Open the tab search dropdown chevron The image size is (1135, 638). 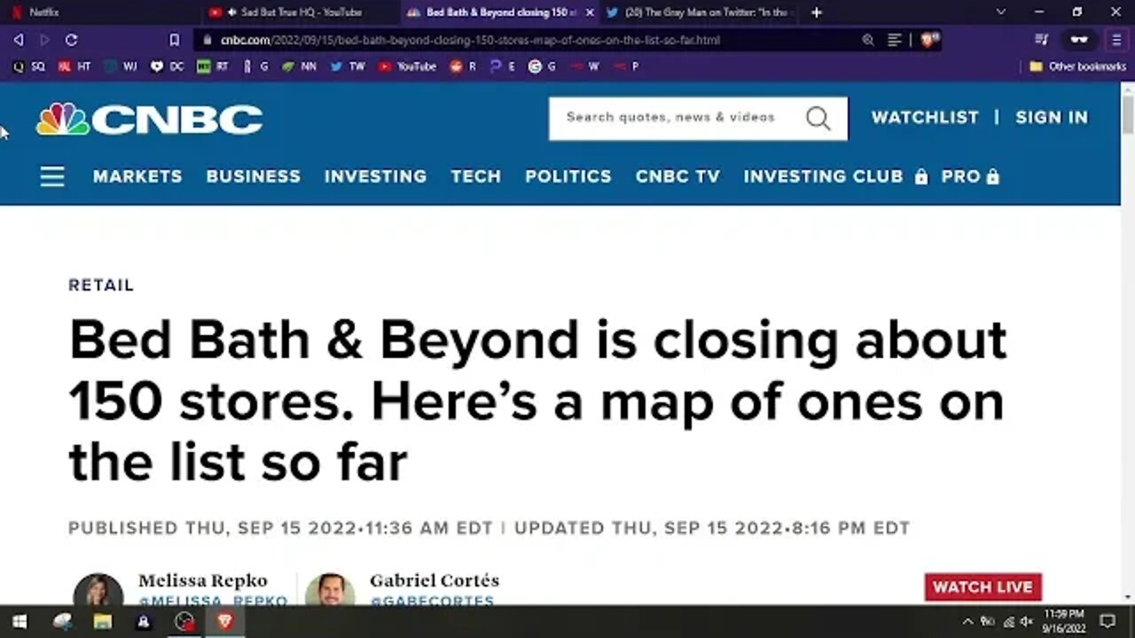[x=1001, y=12]
